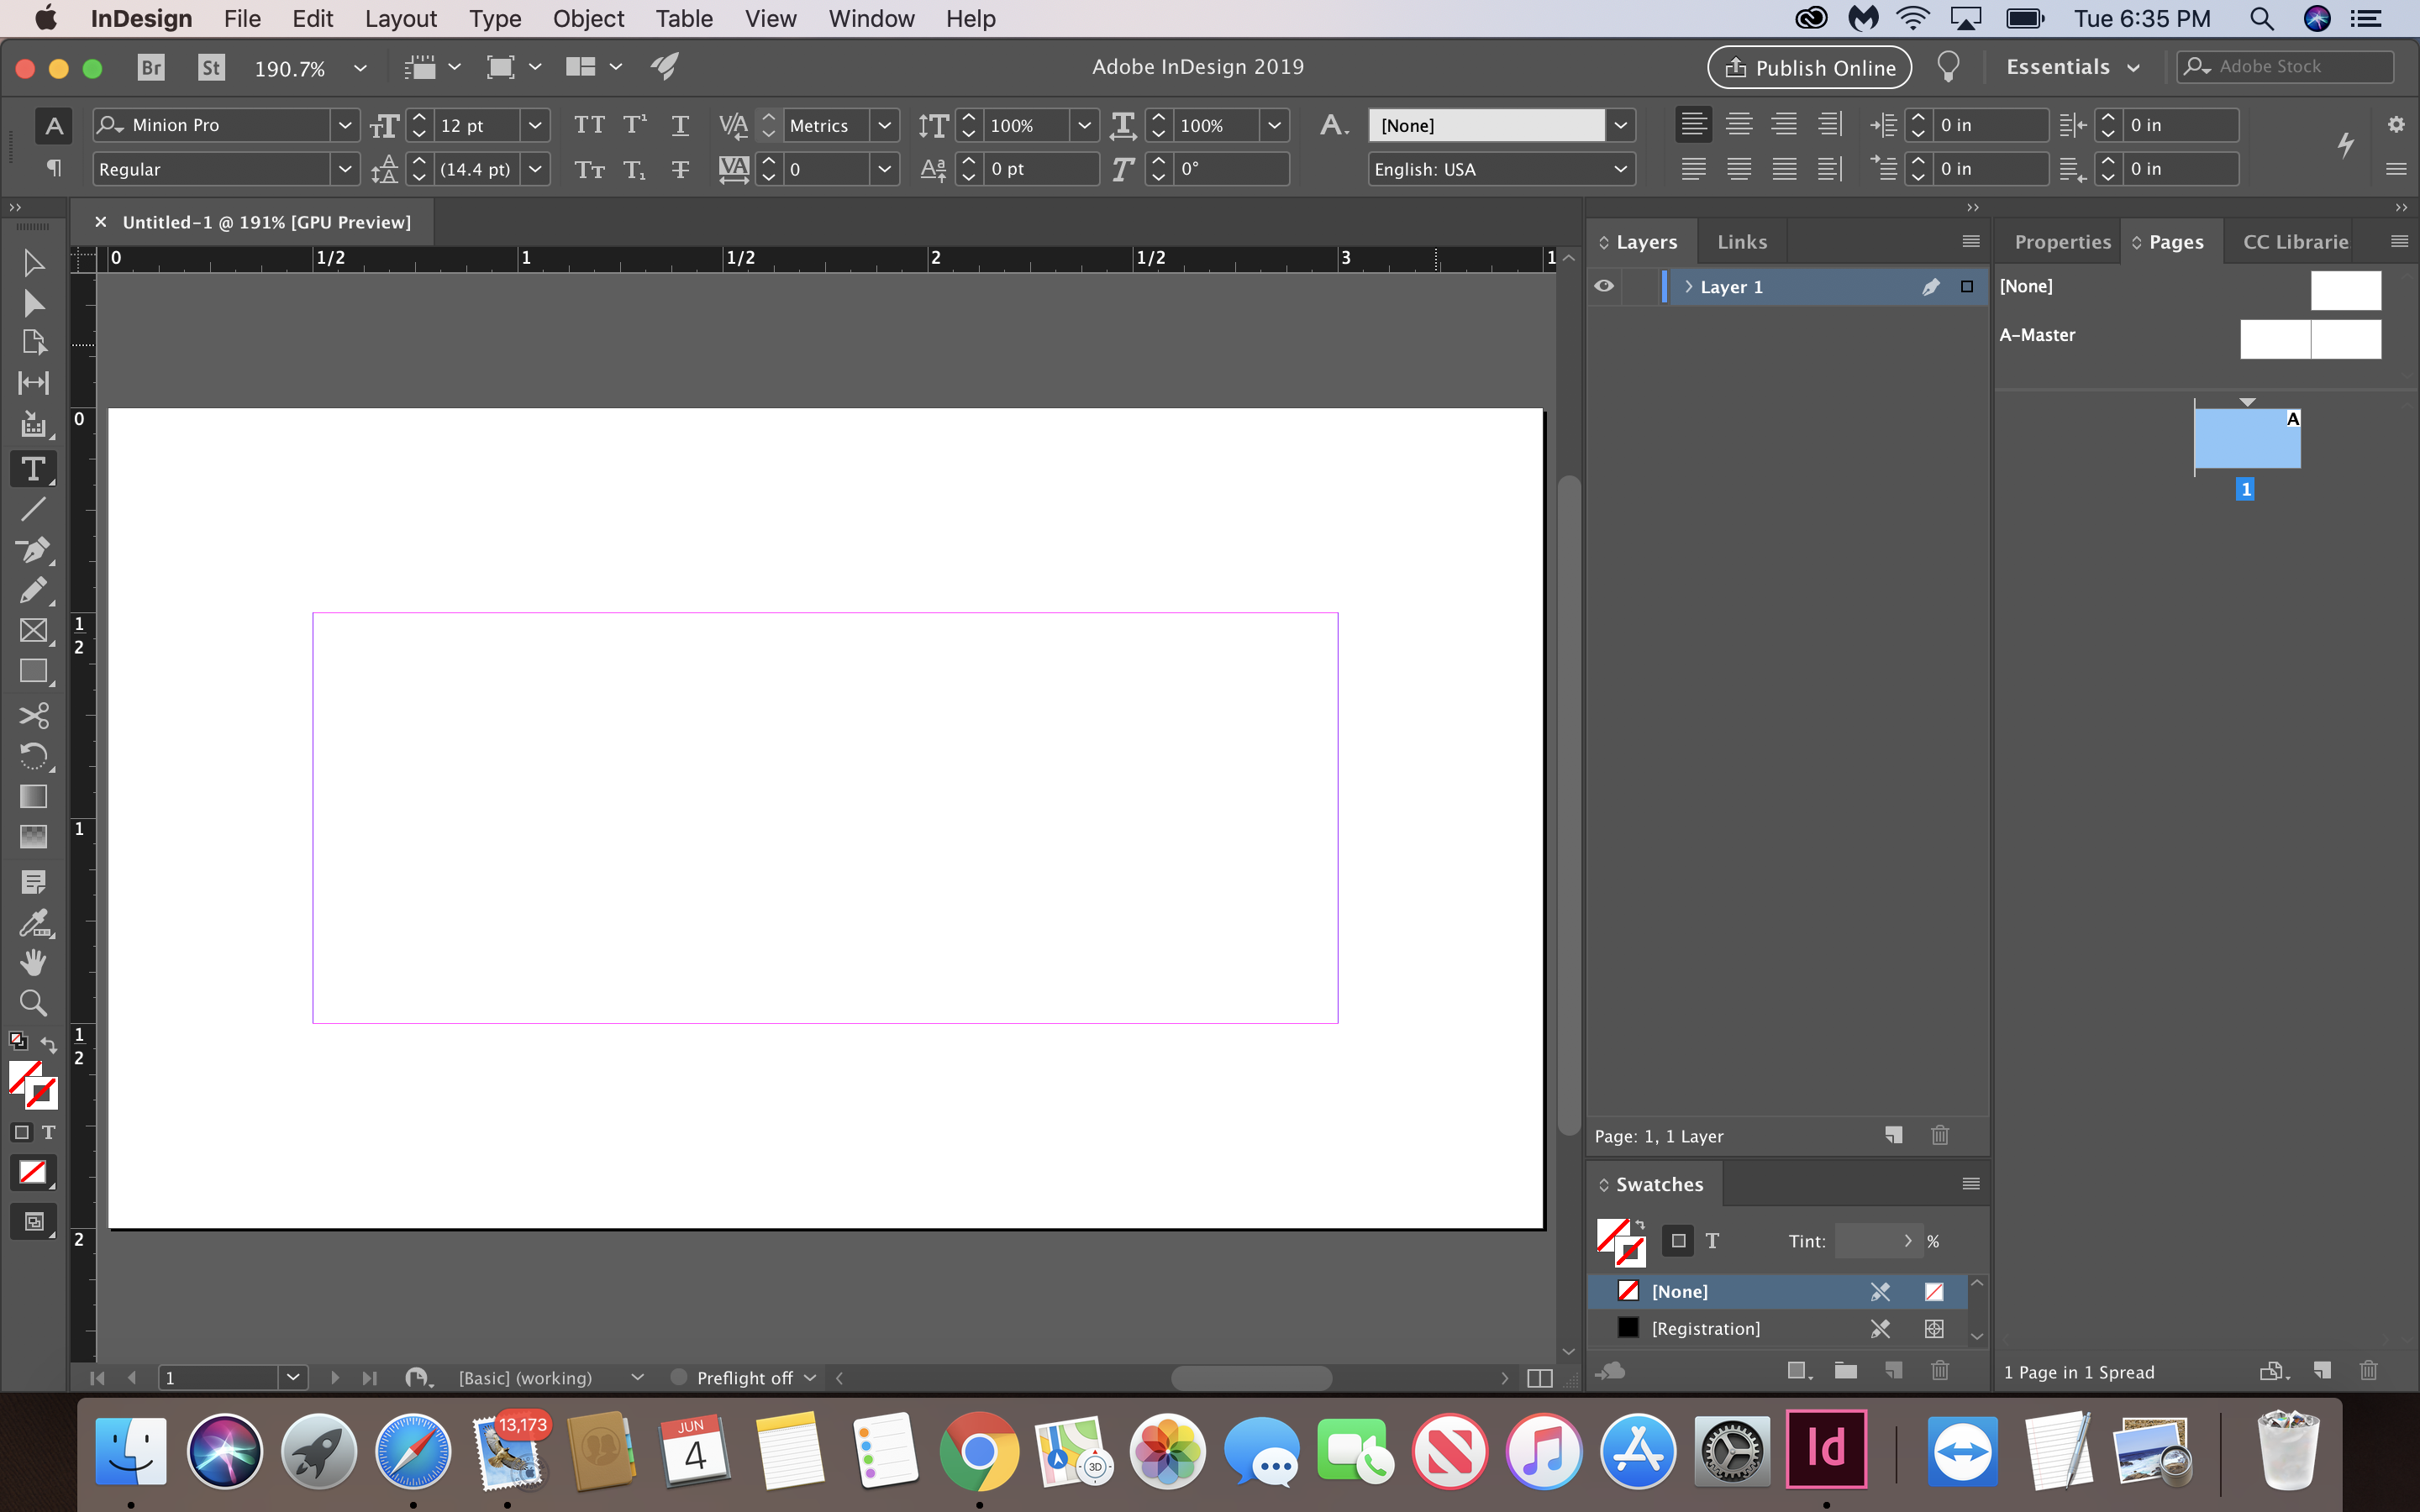Image resolution: width=2420 pixels, height=1512 pixels.
Task: Toggle [None] swatch visibility icon
Action: click(1936, 1289)
